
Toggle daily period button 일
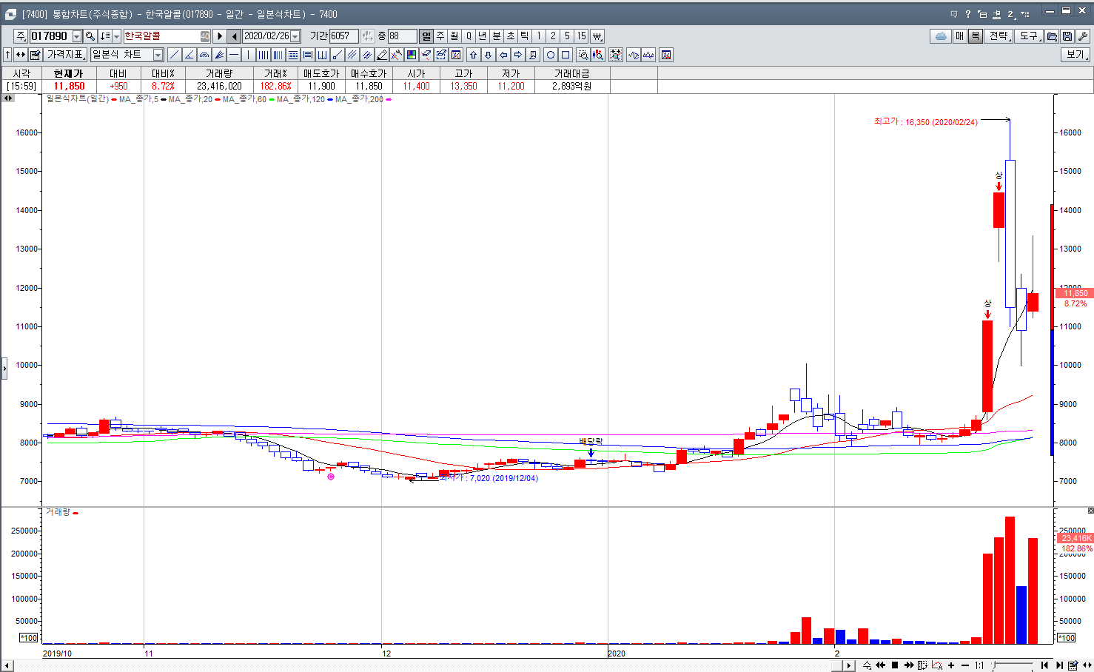click(x=426, y=36)
